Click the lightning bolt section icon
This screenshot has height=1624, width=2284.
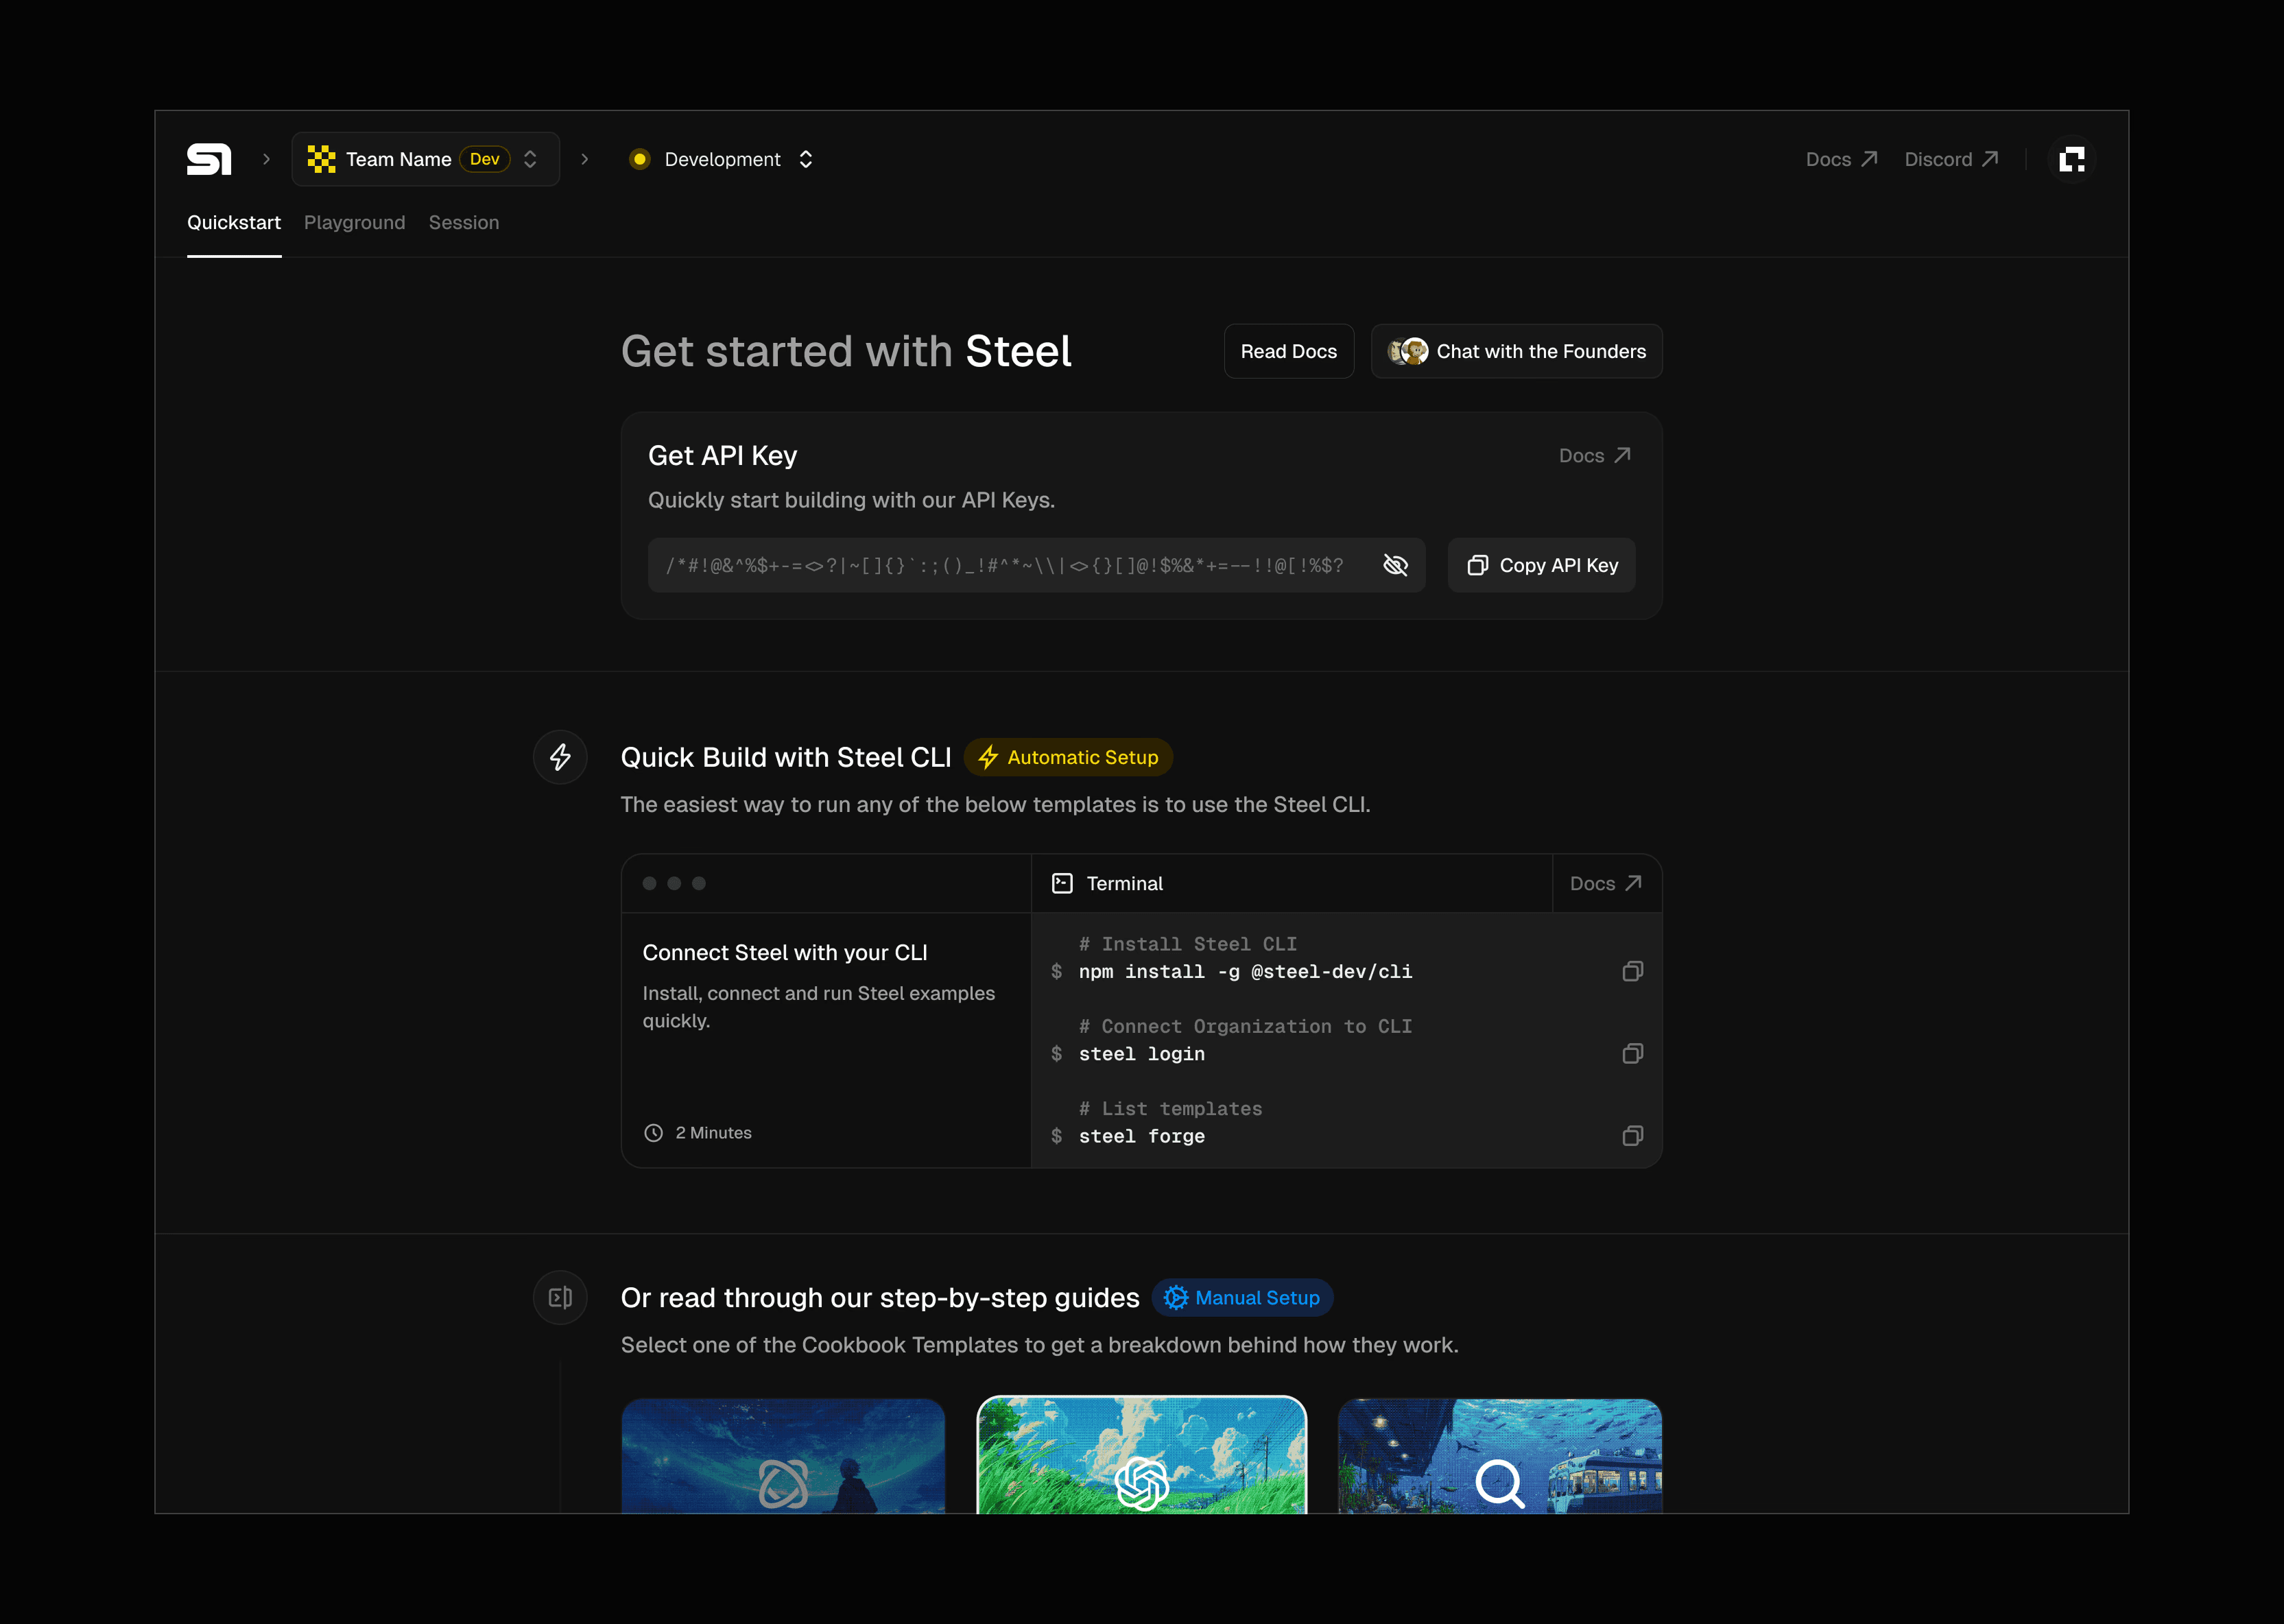[x=560, y=757]
